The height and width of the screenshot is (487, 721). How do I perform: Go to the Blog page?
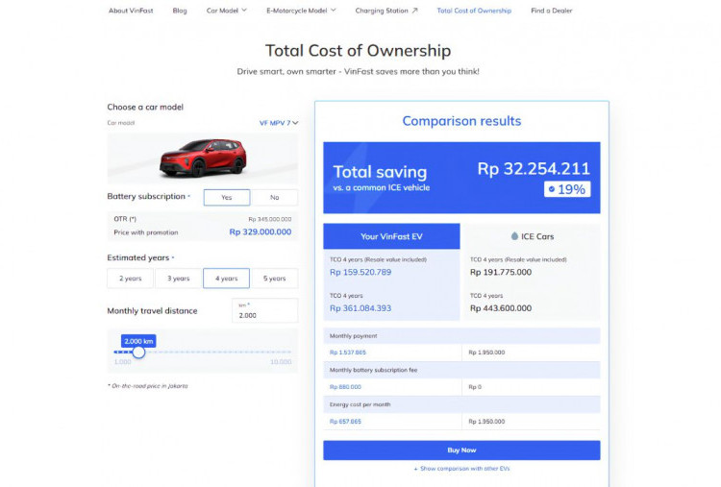click(180, 11)
